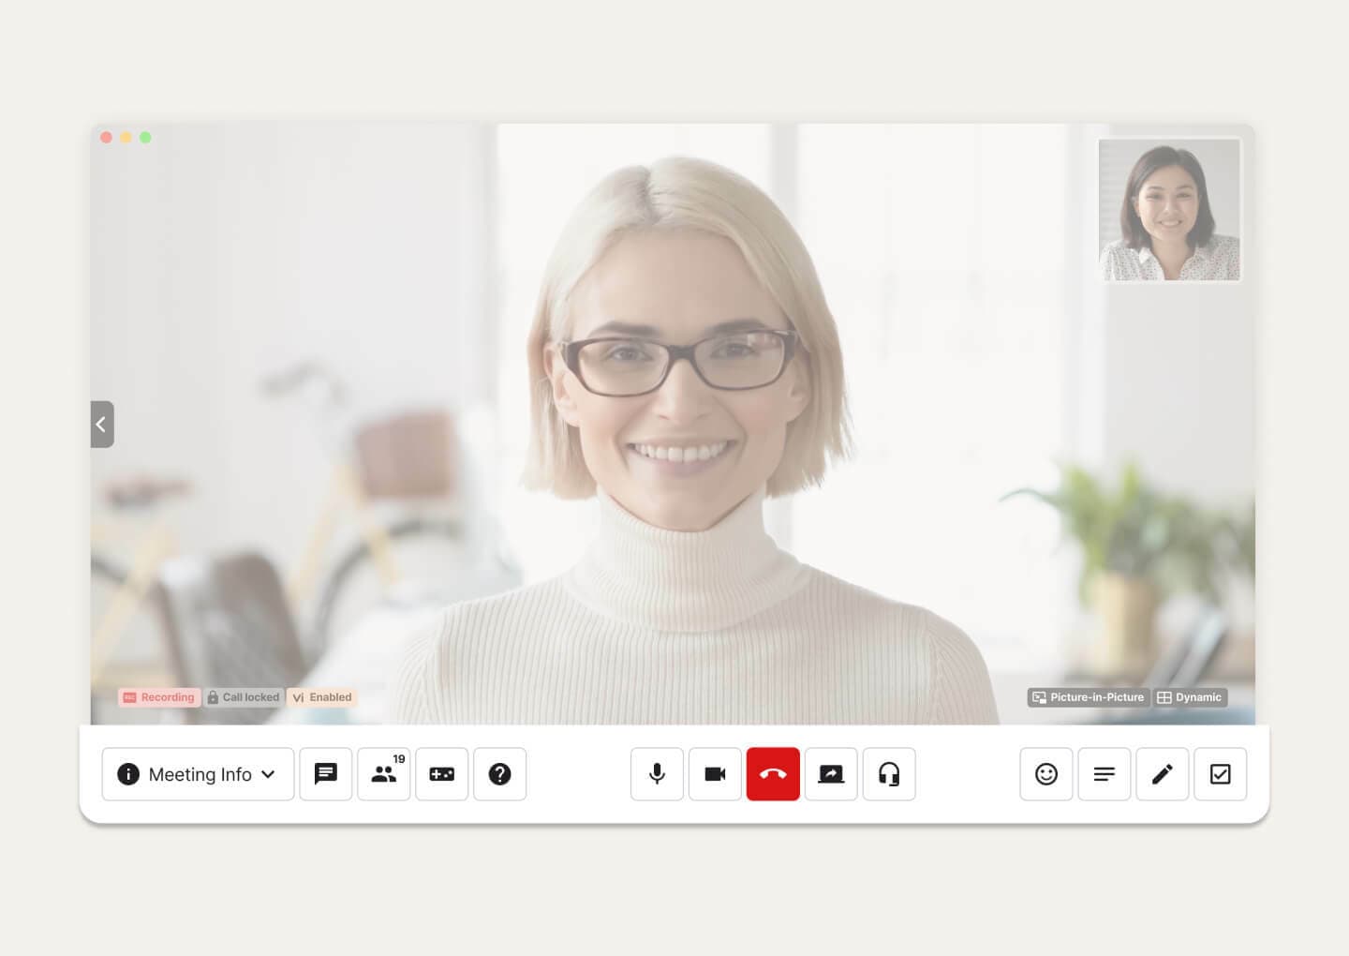Open the emoji reactions icon
This screenshot has height=956, width=1349.
(1046, 774)
